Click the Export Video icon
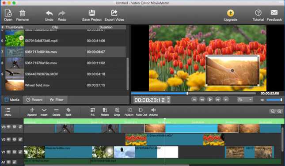The image size is (285, 166). [x=114, y=13]
